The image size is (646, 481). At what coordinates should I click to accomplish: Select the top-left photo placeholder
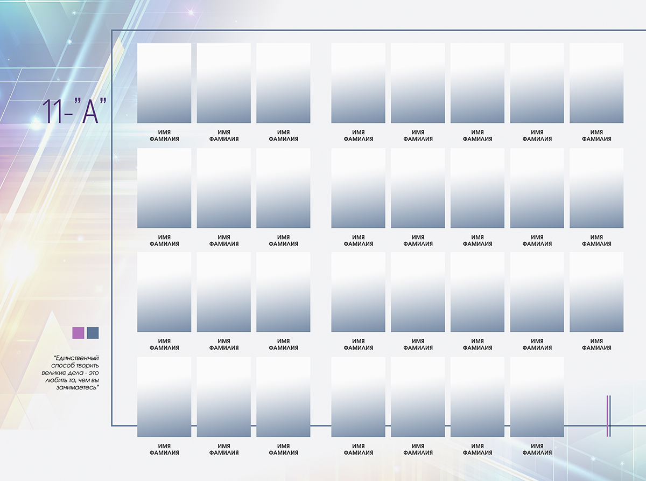tap(164, 83)
